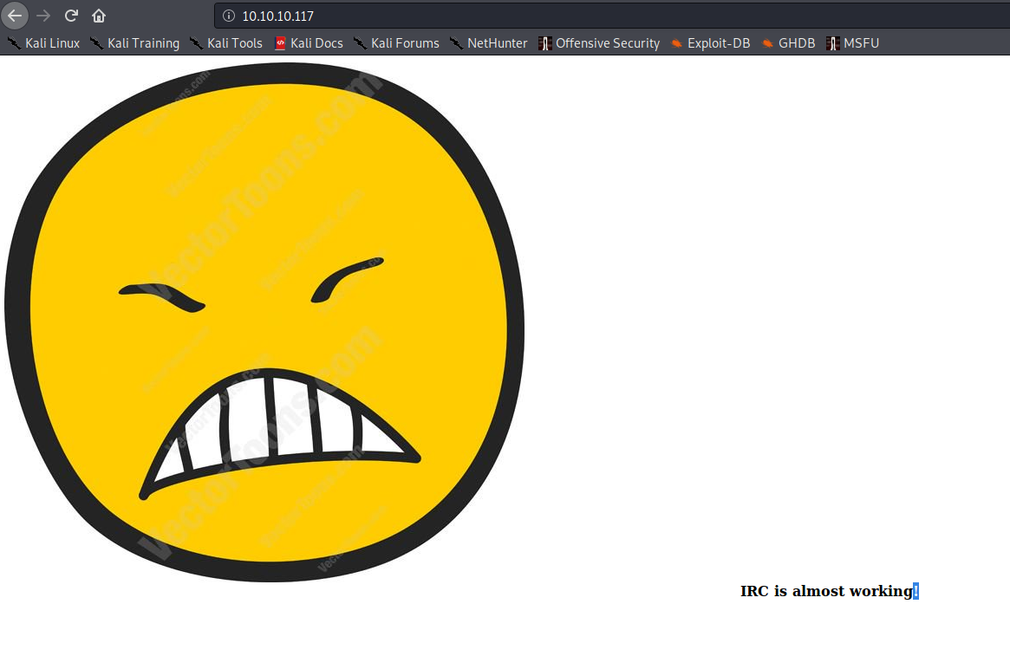1010x669 pixels.
Task: Click the forward navigation arrow
Action: click(x=43, y=15)
